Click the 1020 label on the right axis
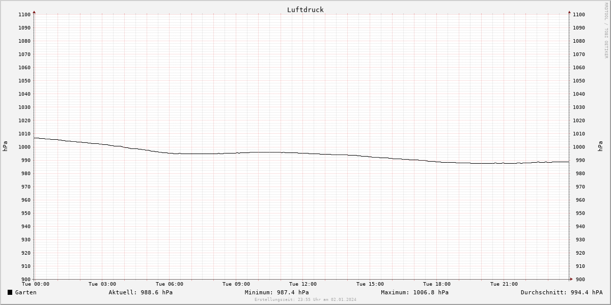This screenshot has height=305, width=611. pos(579,120)
